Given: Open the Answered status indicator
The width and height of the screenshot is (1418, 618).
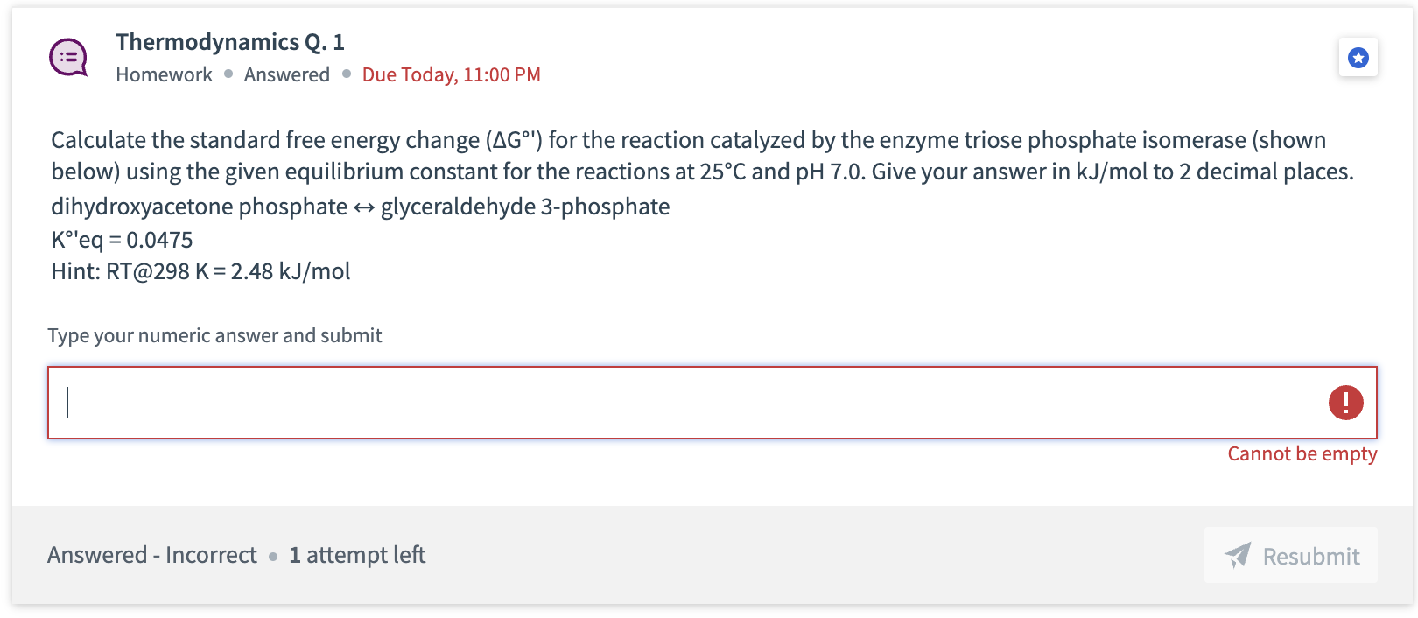Looking at the screenshot, I should (x=286, y=74).
